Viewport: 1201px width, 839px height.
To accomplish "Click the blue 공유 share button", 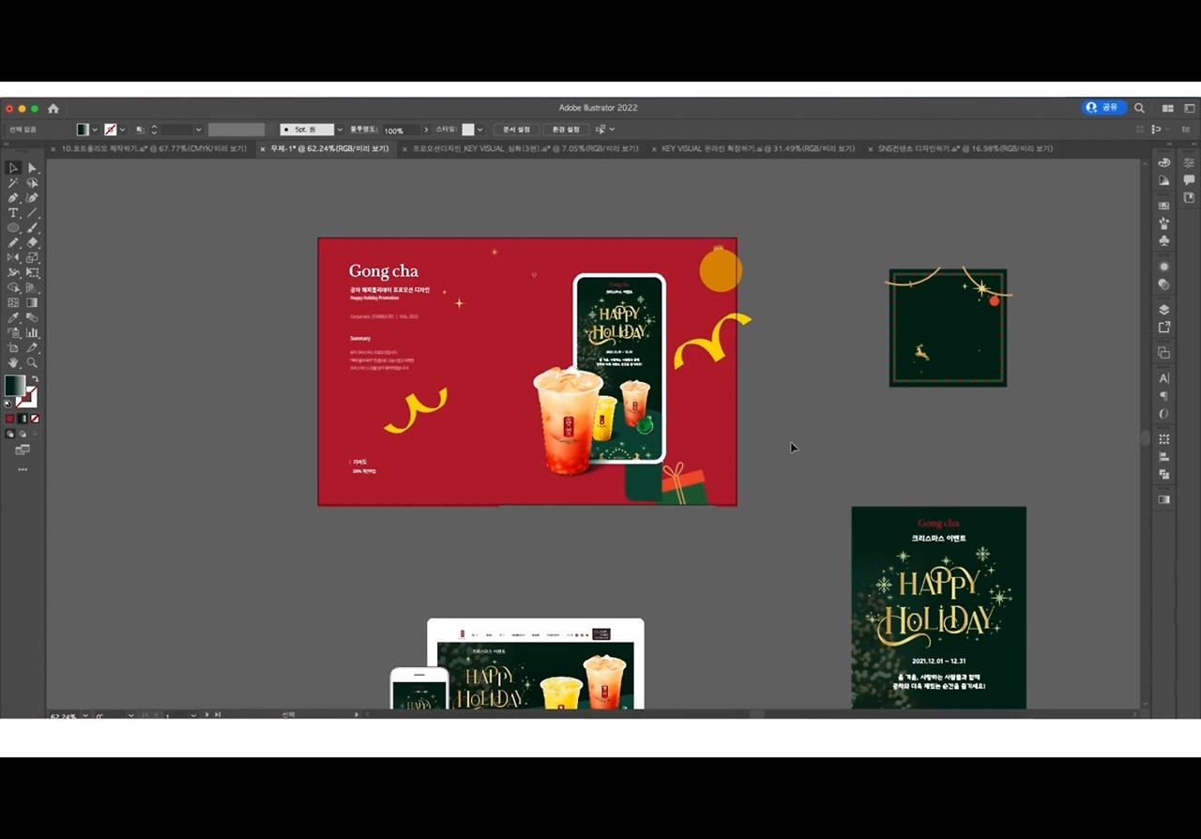I will click(x=1103, y=108).
